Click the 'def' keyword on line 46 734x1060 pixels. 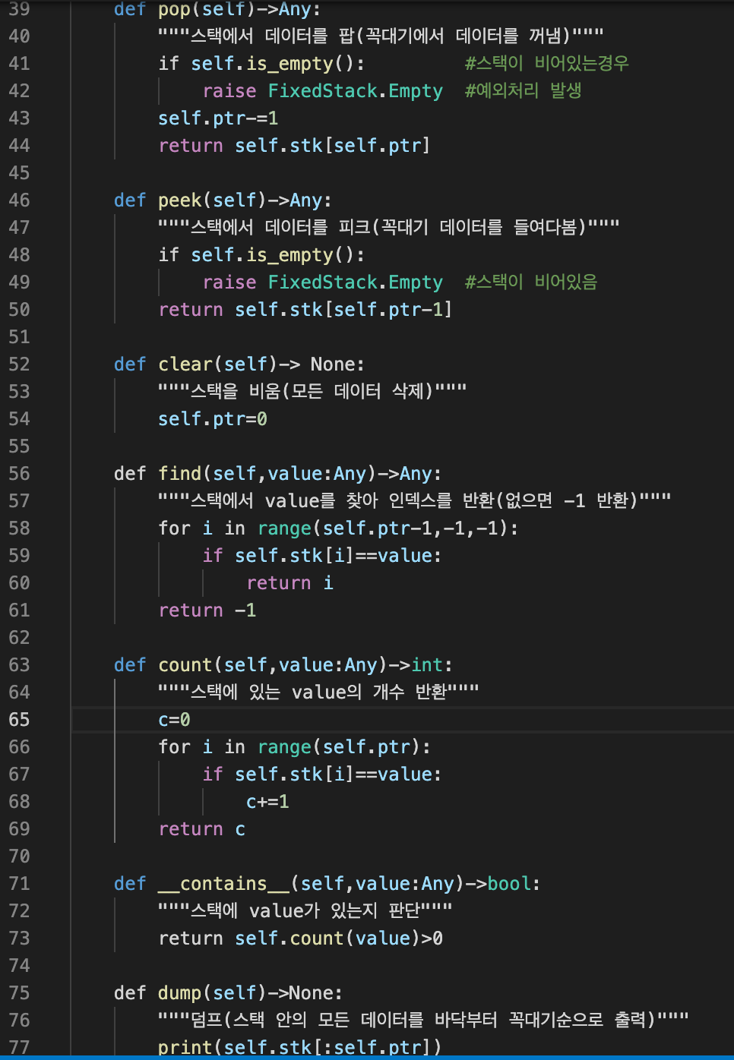tap(130, 200)
